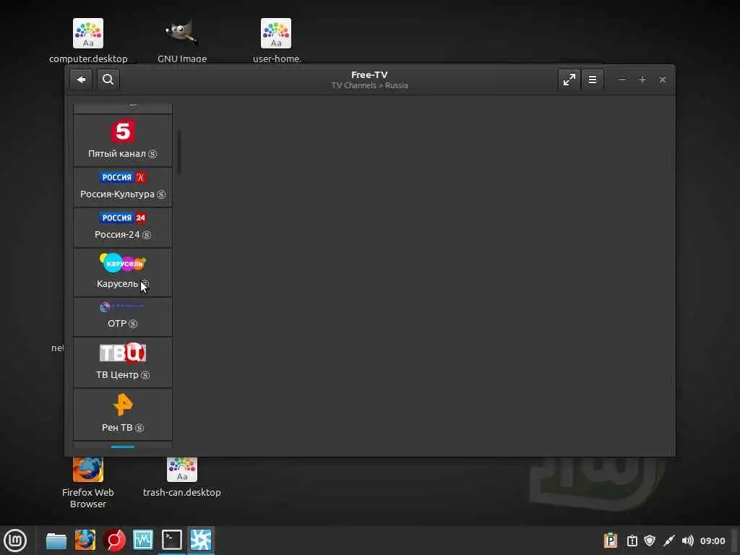740x555 pixels.
Task: Open the network tray icon
Action: (x=668, y=541)
